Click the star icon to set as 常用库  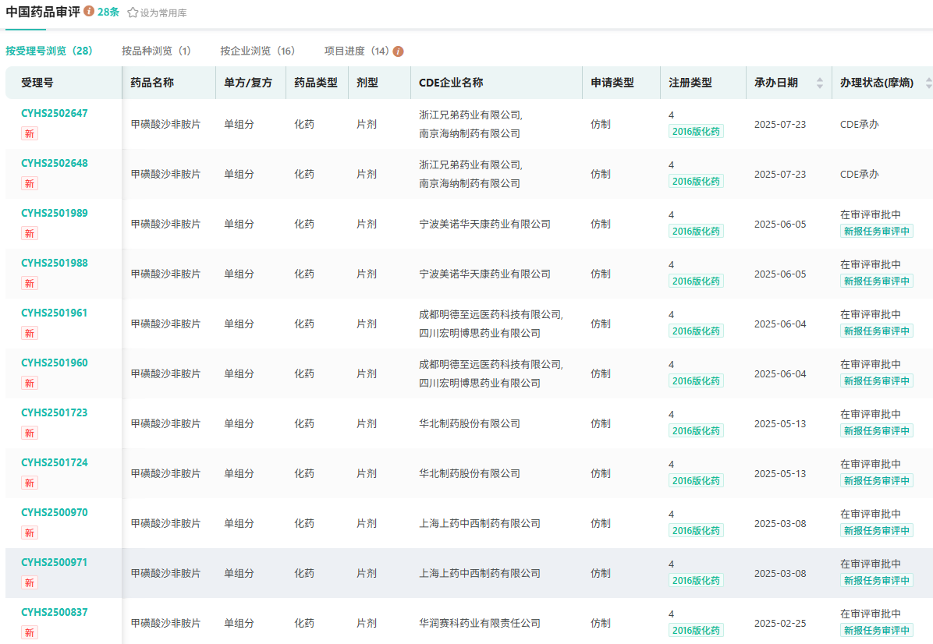point(133,13)
